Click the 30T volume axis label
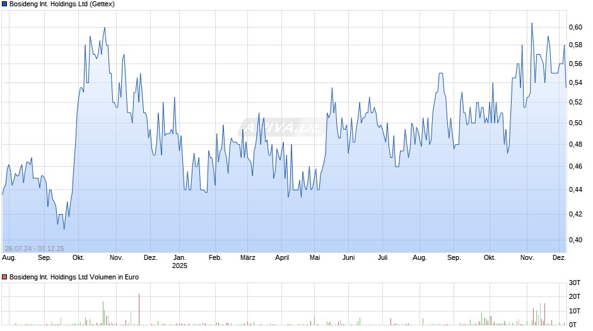Viewport: 593px width, 331px height. point(575,283)
